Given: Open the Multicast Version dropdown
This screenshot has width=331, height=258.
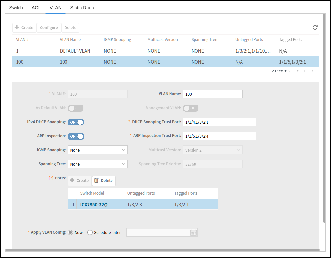Looking at the screenshot, I should pos(213,150).
